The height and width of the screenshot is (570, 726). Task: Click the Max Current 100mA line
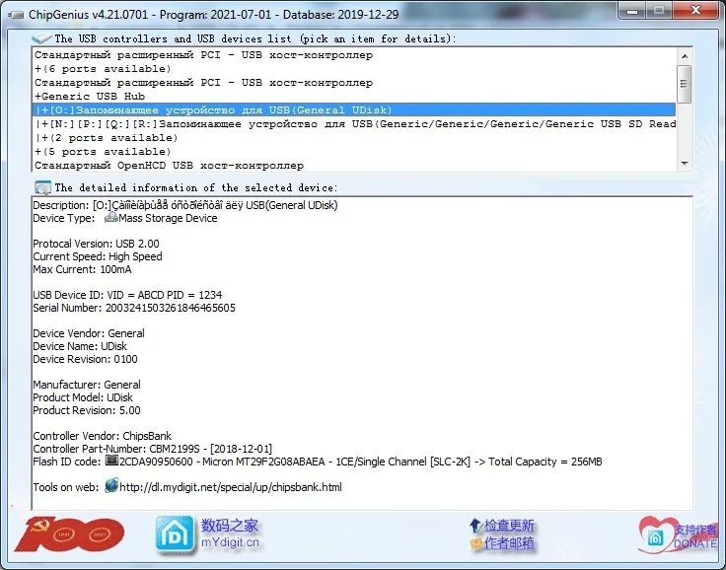click(x=82, y=269)
